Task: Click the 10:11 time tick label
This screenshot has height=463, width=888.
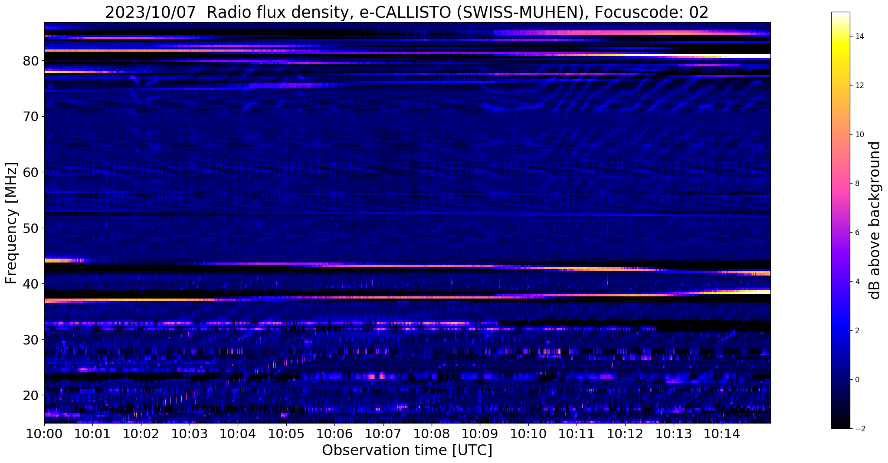Action: click(576, 433)
